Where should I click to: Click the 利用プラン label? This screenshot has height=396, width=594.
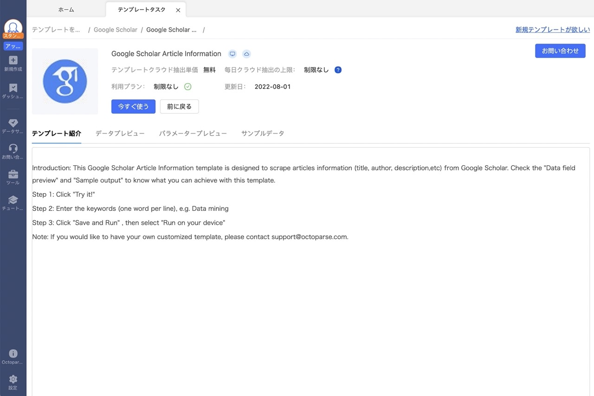click(x=128, y=87)
